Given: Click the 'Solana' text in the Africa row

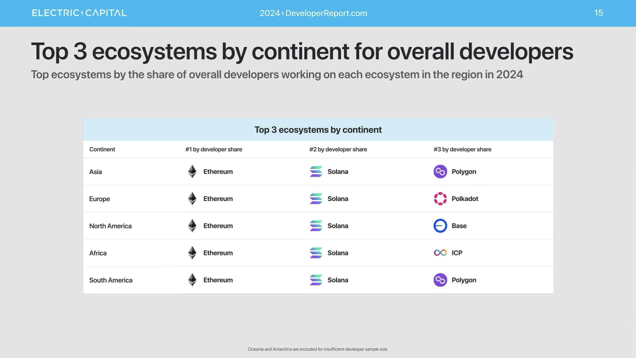Looking at the screenshot, I should [338, 253].
